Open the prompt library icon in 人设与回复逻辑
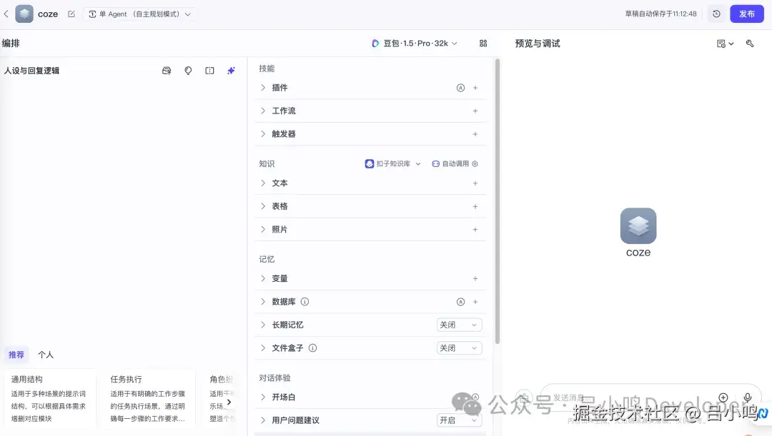This screenshot has width=772, height=436. 167,71
